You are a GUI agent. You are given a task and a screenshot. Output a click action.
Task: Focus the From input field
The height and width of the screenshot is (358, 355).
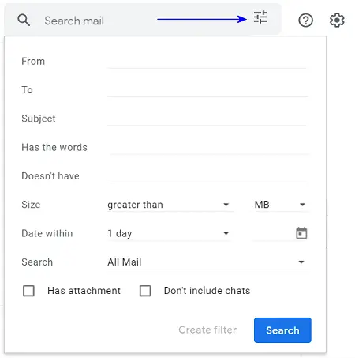tap(207, 62)
